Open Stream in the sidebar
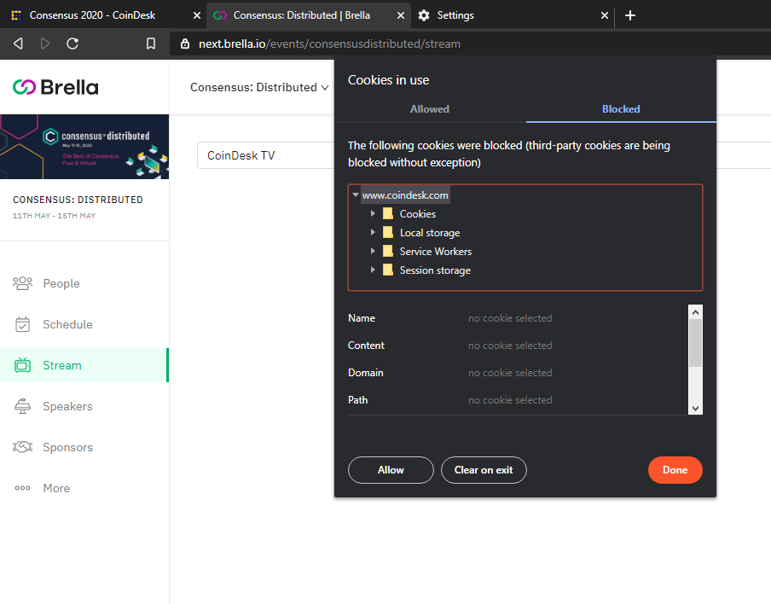The height and width of the screenshot is (604, 771). coord(84,365)
